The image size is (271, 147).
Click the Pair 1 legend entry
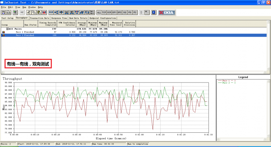[x=227, y=81]
